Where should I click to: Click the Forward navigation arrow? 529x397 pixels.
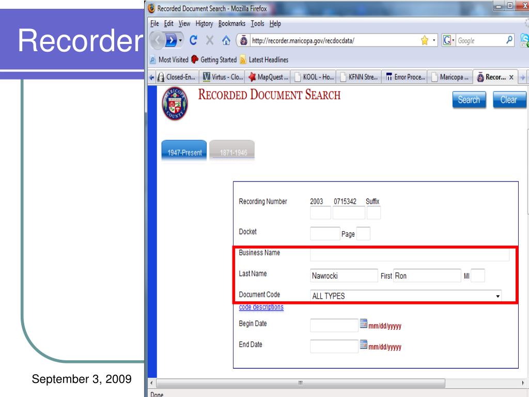pyautogui.click(x=172, y=41)
